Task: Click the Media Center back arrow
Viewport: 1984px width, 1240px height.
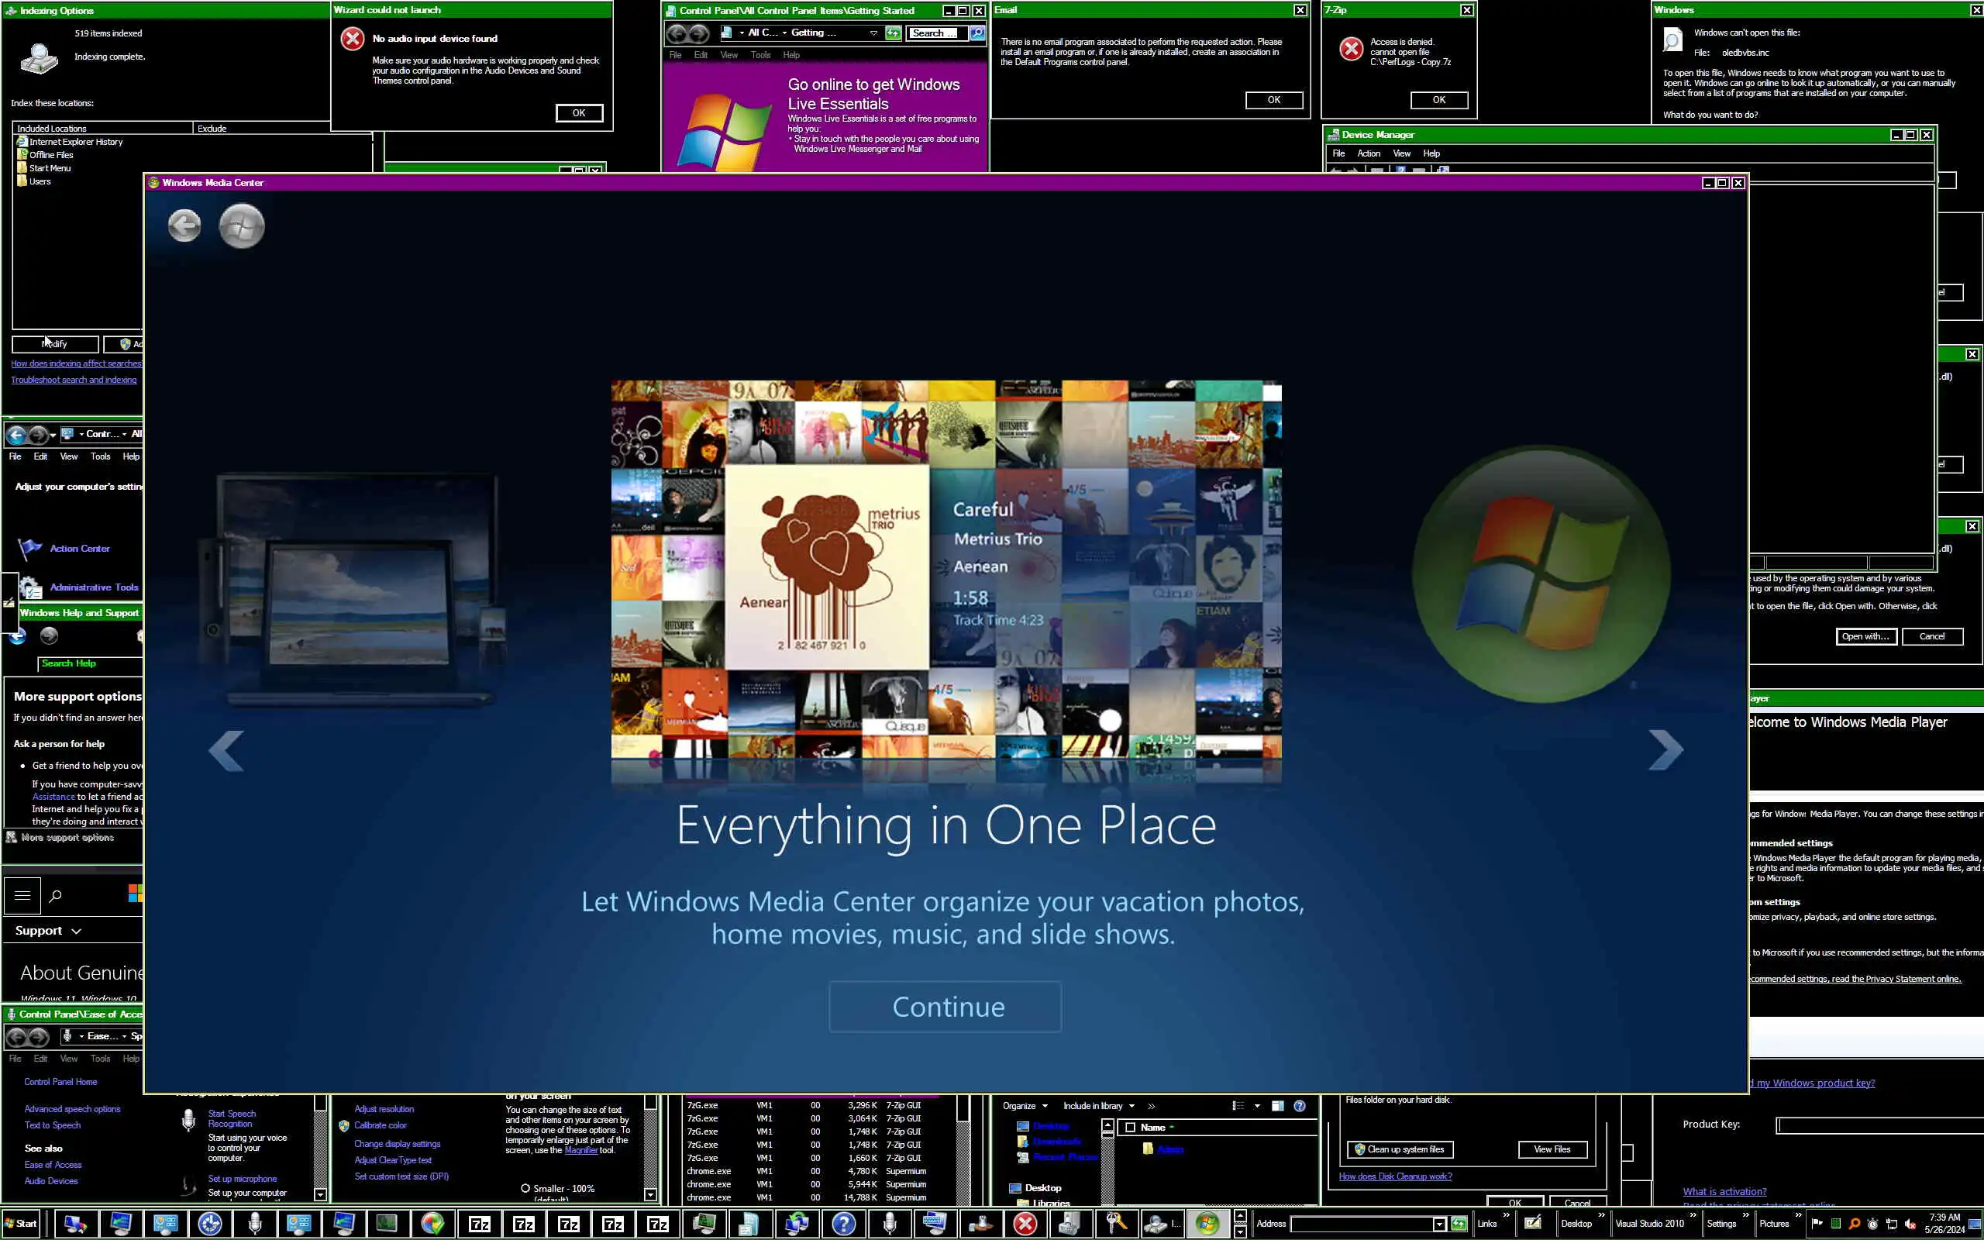Action: pos(184,225)
